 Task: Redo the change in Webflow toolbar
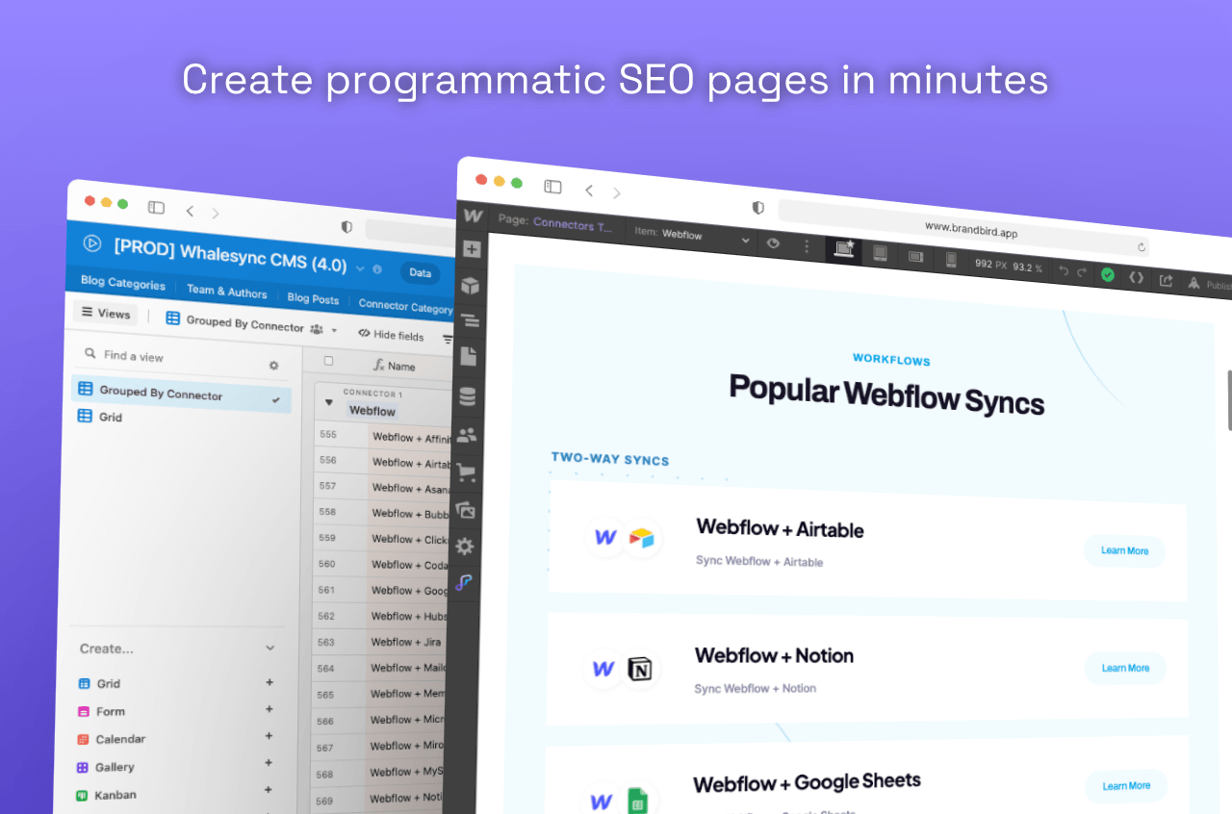coord(1083,272)
